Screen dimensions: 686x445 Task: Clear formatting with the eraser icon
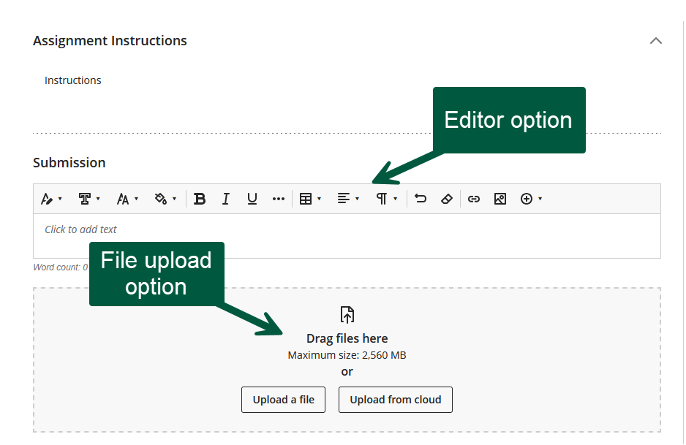tap(447, 199)
